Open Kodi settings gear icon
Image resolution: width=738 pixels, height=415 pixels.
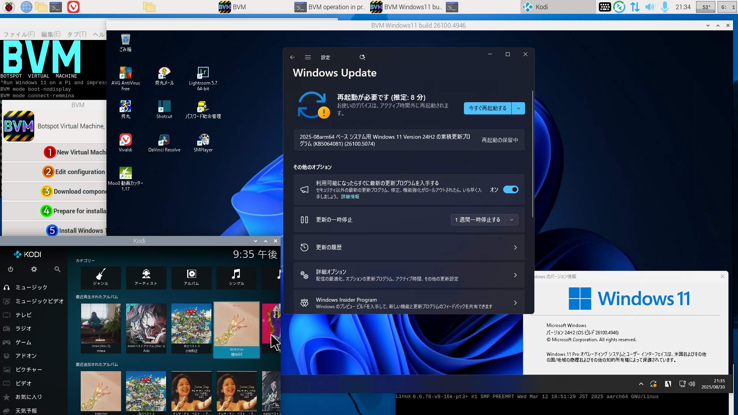pyautogui.click(x=34, y=269)
